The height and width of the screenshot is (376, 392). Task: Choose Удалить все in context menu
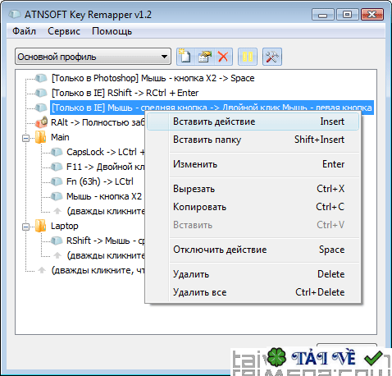coord(253,292)
